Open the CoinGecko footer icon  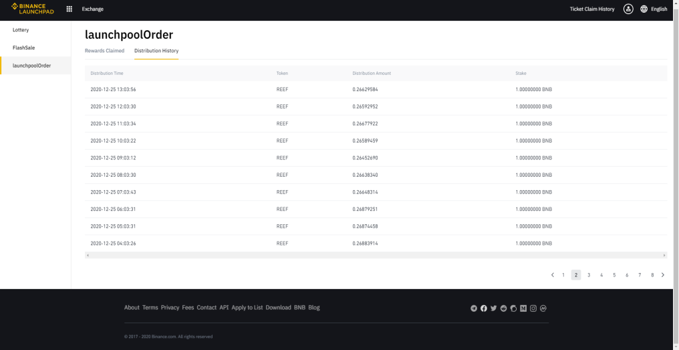pos(513,309)
